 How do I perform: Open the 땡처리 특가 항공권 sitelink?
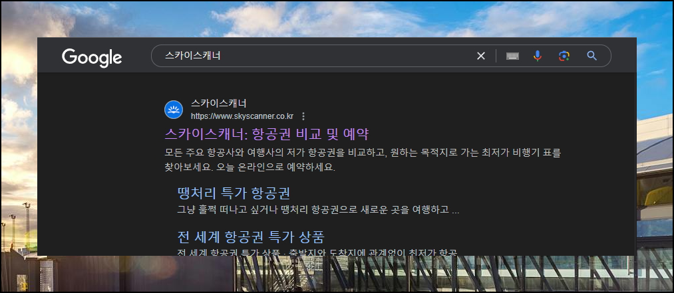tap(234, 193)
